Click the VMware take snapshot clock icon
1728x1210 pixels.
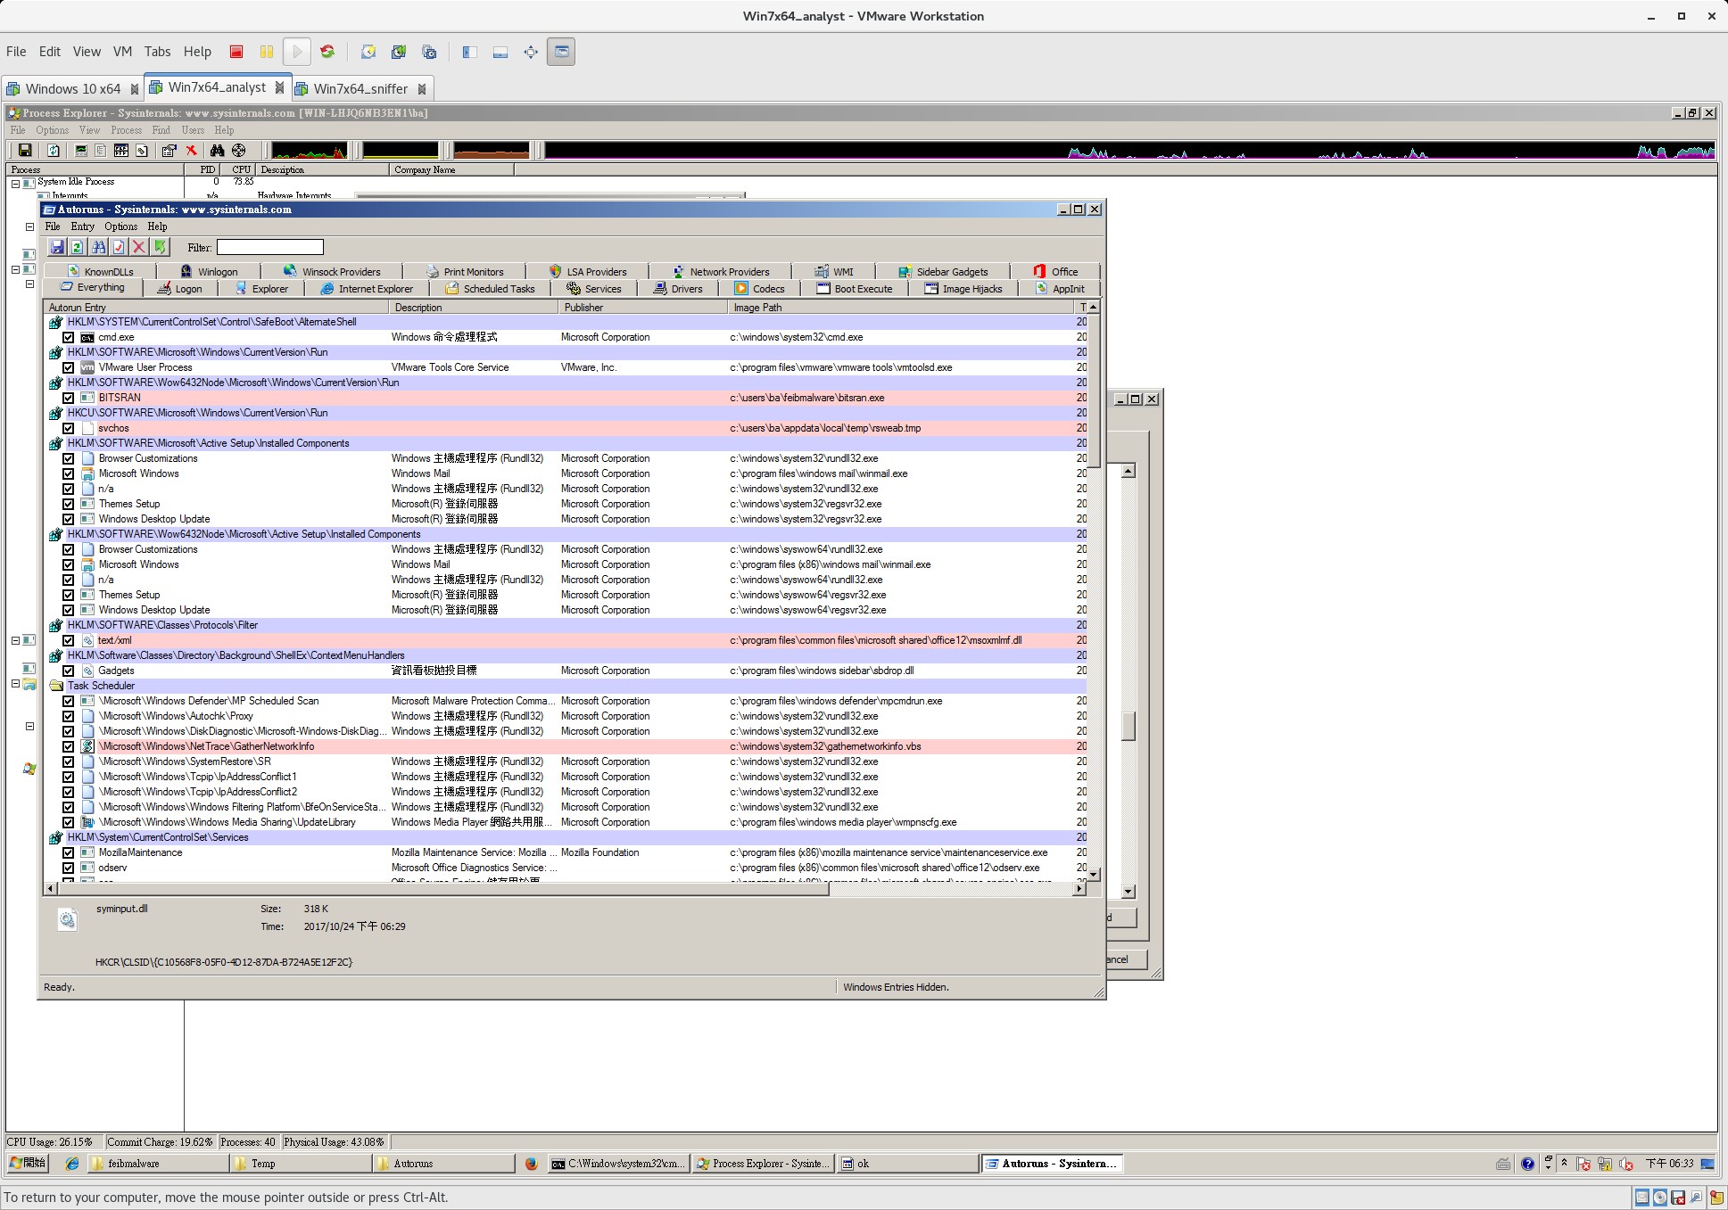[x=368, y=52]
